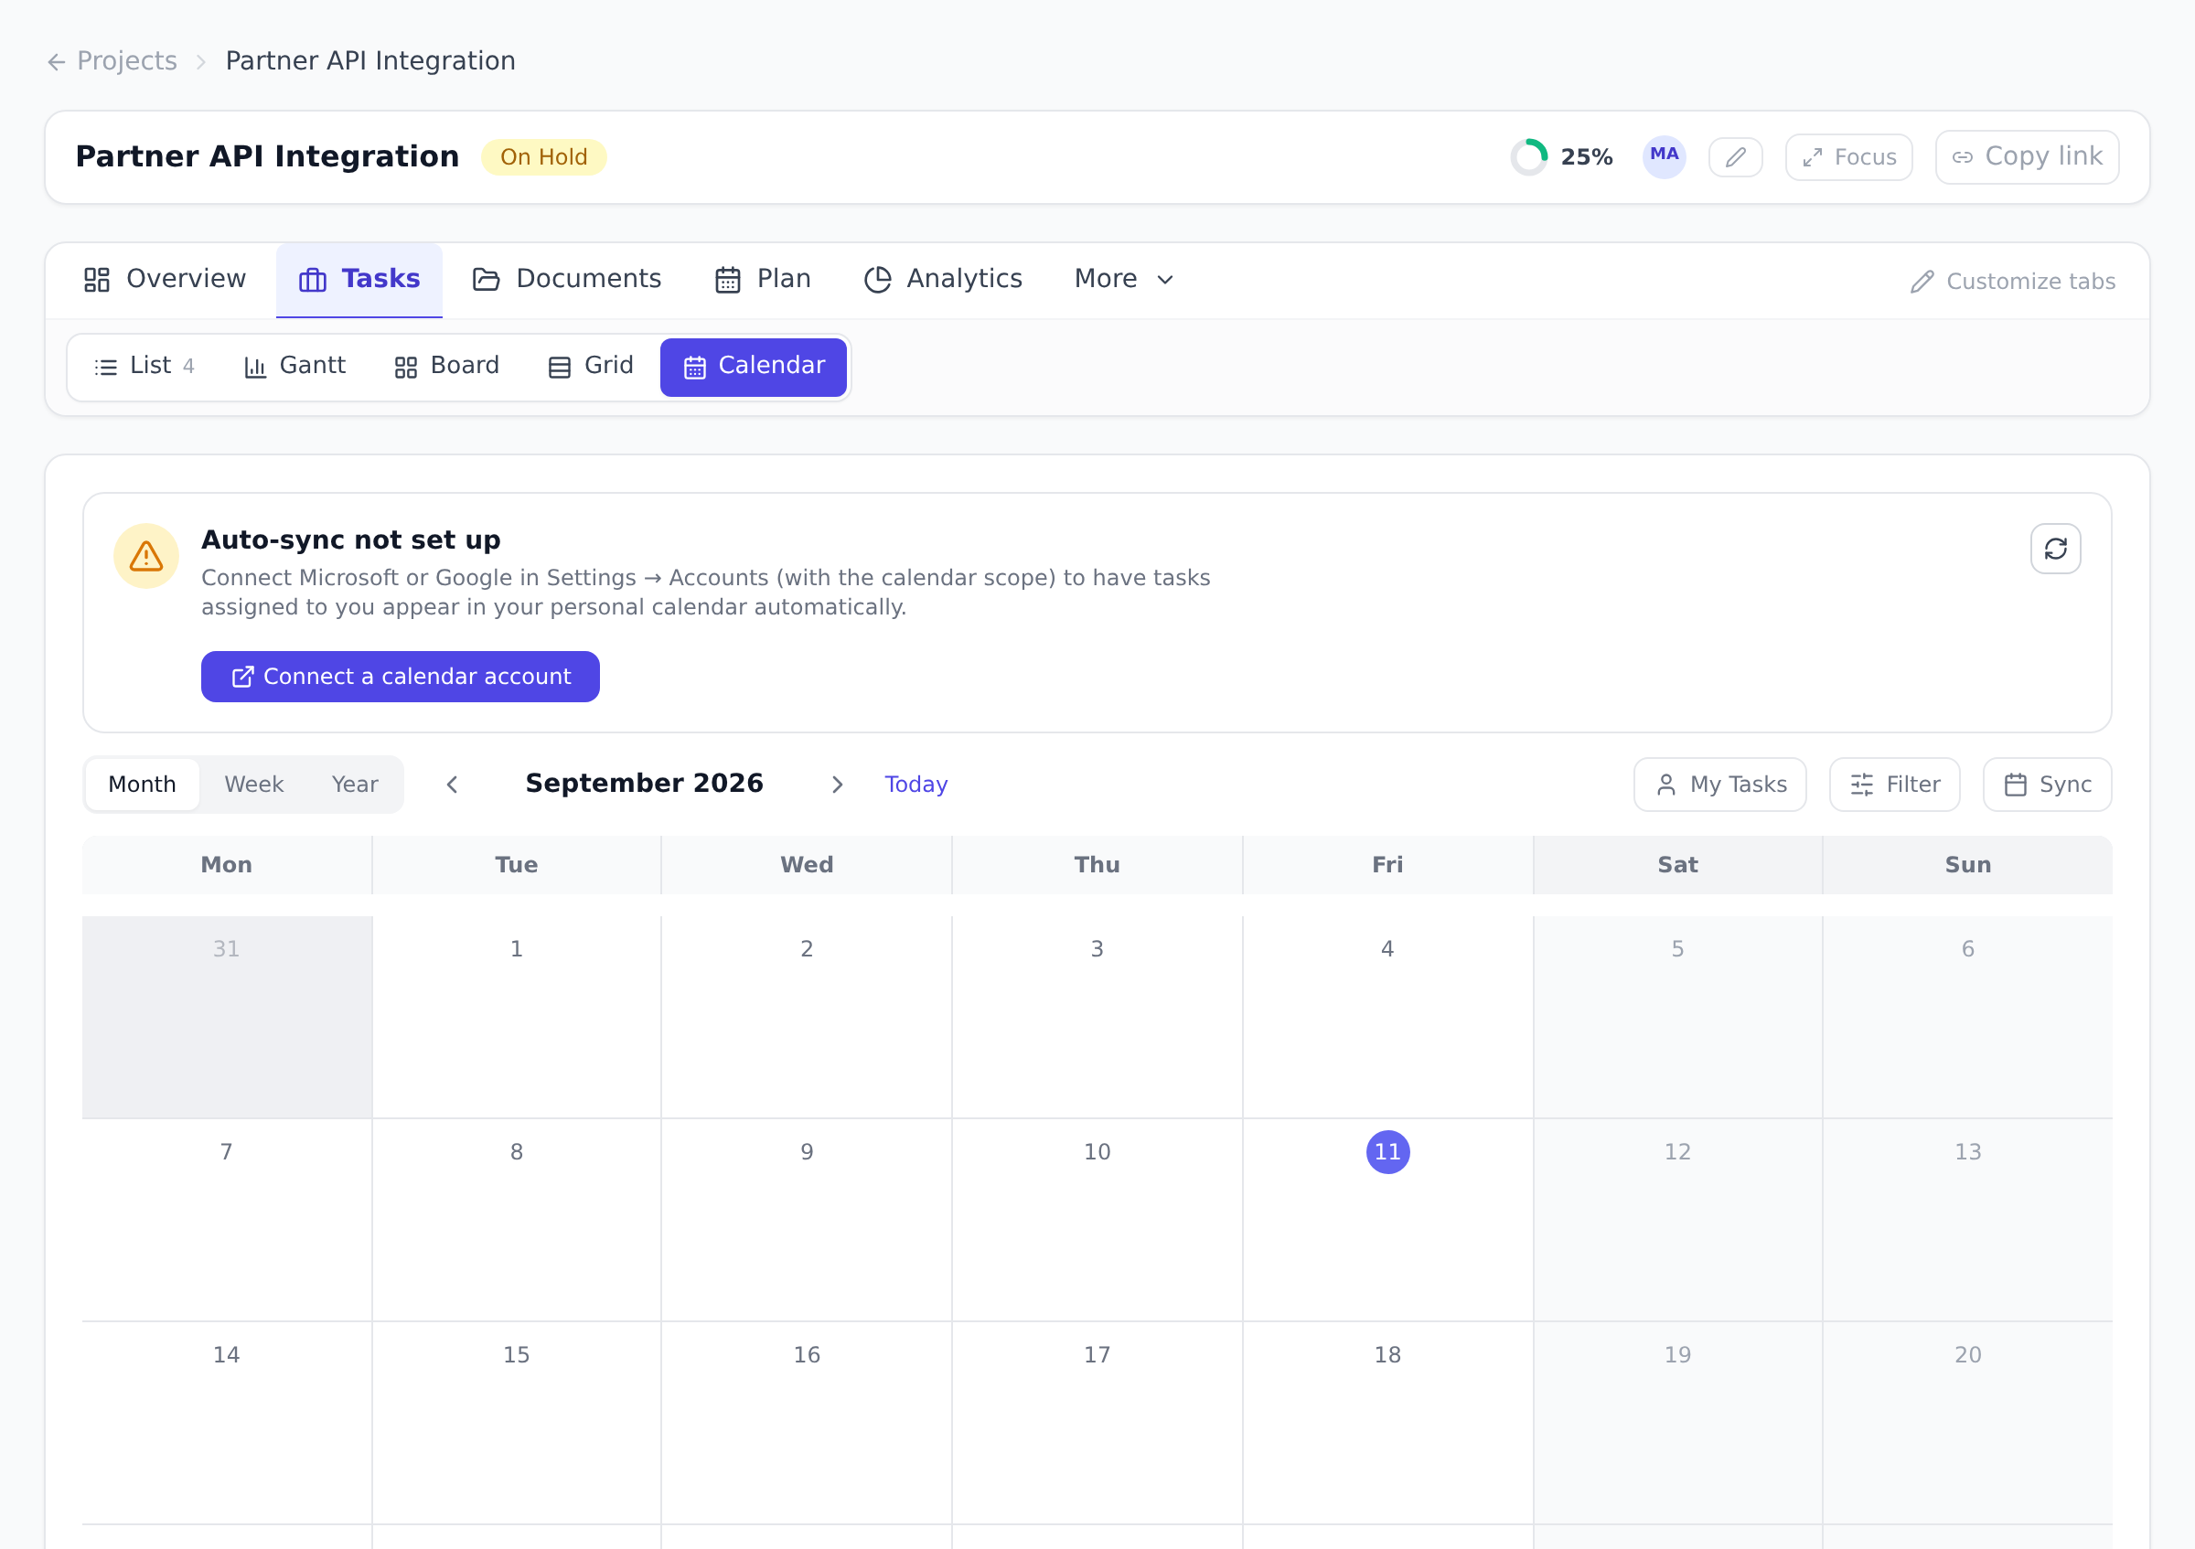Switch to Grid view
Screen dimensions: 2195x1549
click(590, 366)
